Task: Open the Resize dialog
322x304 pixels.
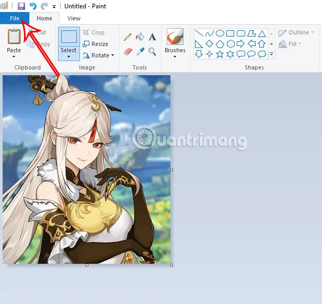Action: click(x=96, y=44)
